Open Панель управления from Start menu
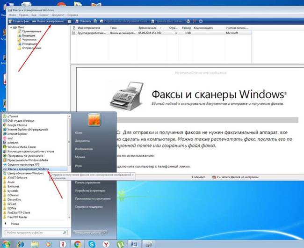The height and width of the screenshot is (248, 304). tap(88, 182)
